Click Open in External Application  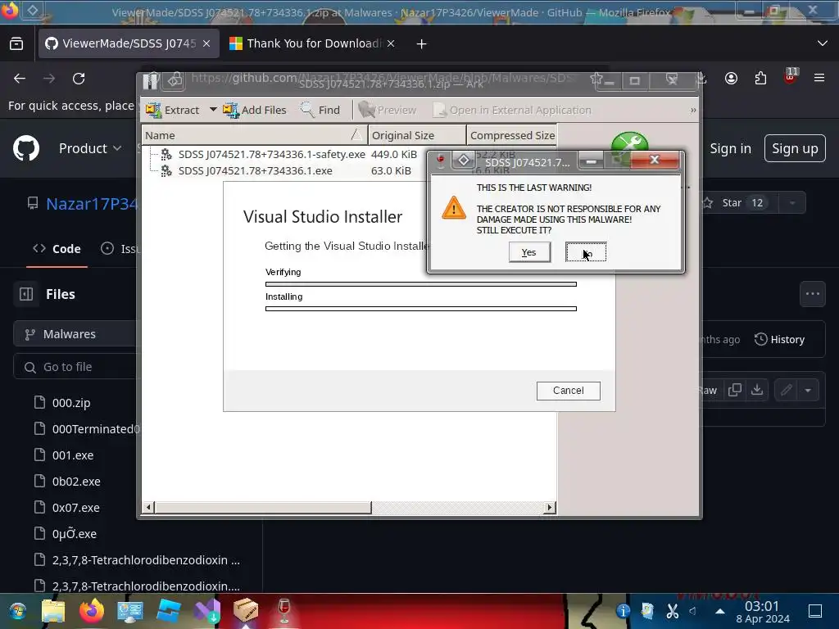(x=512, y=110)
